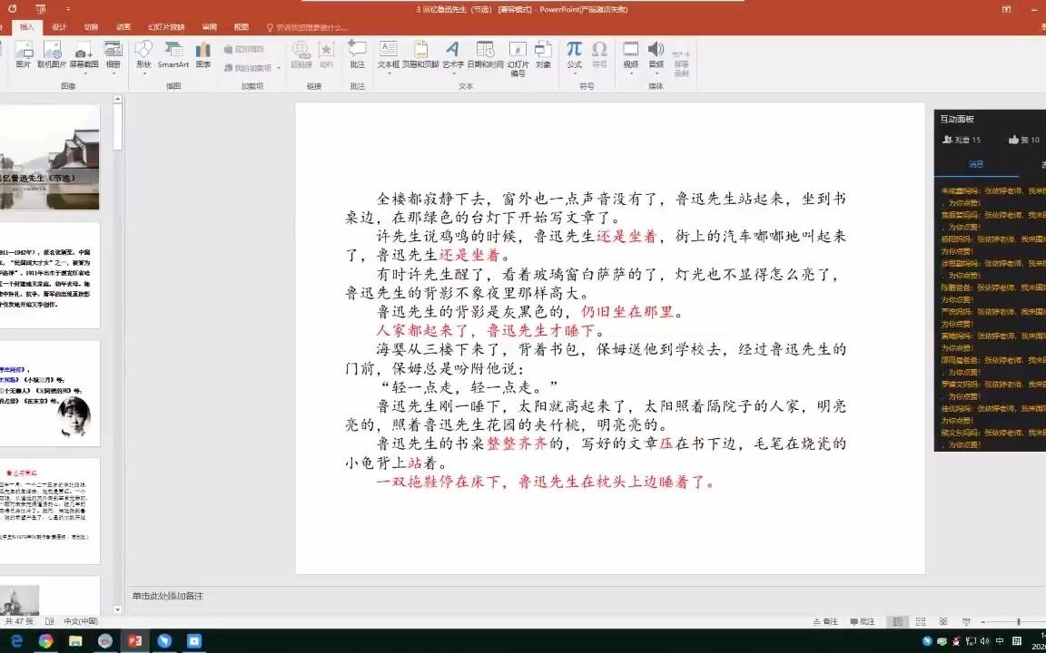Insert WordArt text
Image resolution: width=1046 pixels, height=653 pixels.
(x=452, y=56)
